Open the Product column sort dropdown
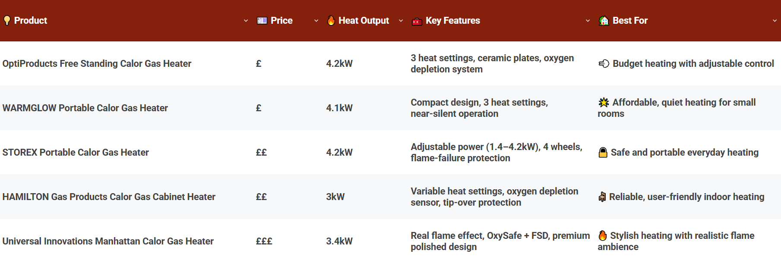 246,20
